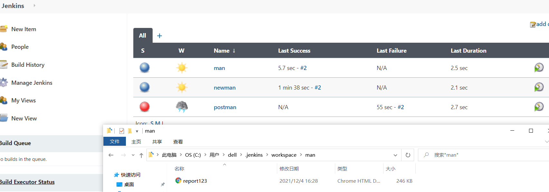Image resolution: width=549 pixels, height=192 pixels.
Task: Sort files by 名称 column
Action: click(x=179, y=169)
